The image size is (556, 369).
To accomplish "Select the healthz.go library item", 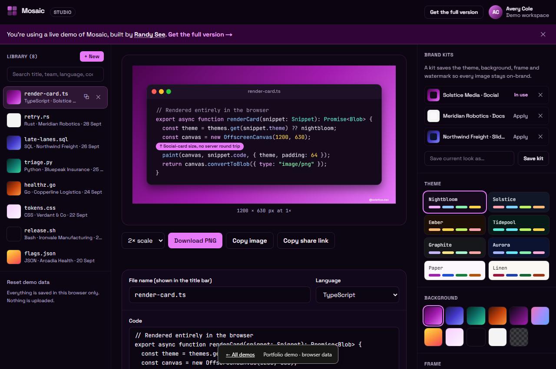I will (x=55, y=188).
